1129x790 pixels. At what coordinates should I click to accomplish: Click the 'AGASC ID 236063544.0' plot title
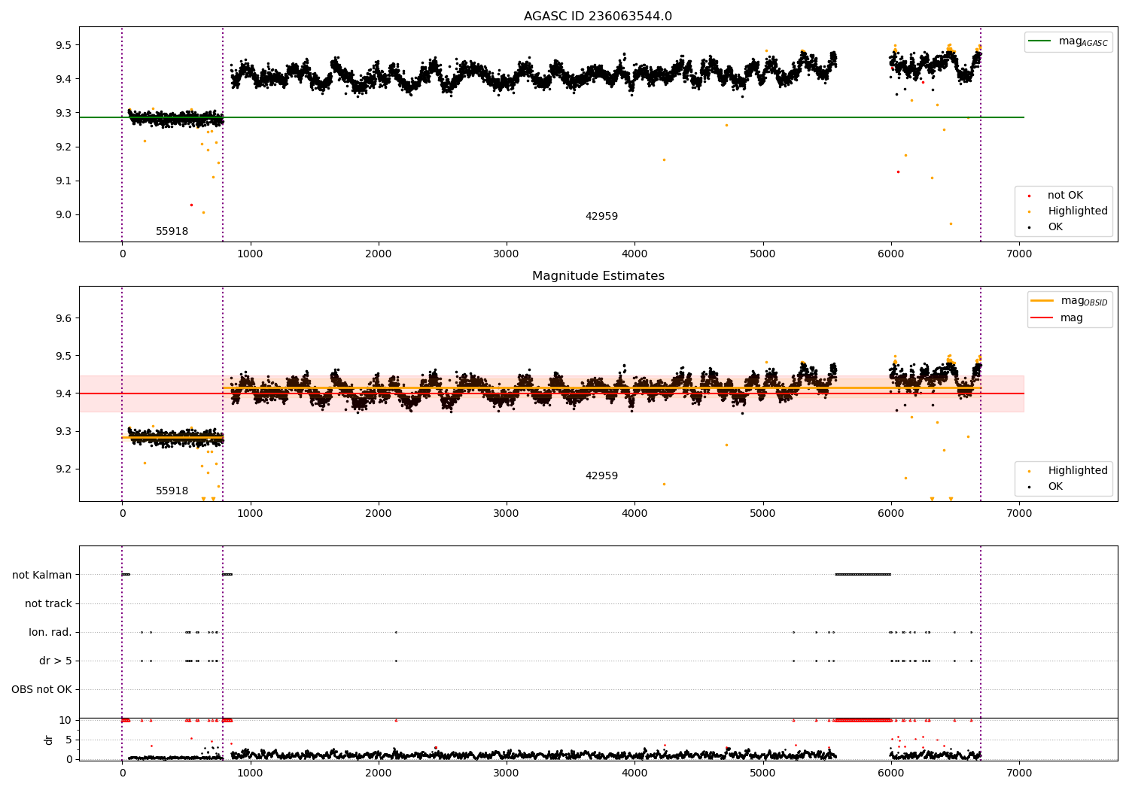pos(598,17)
